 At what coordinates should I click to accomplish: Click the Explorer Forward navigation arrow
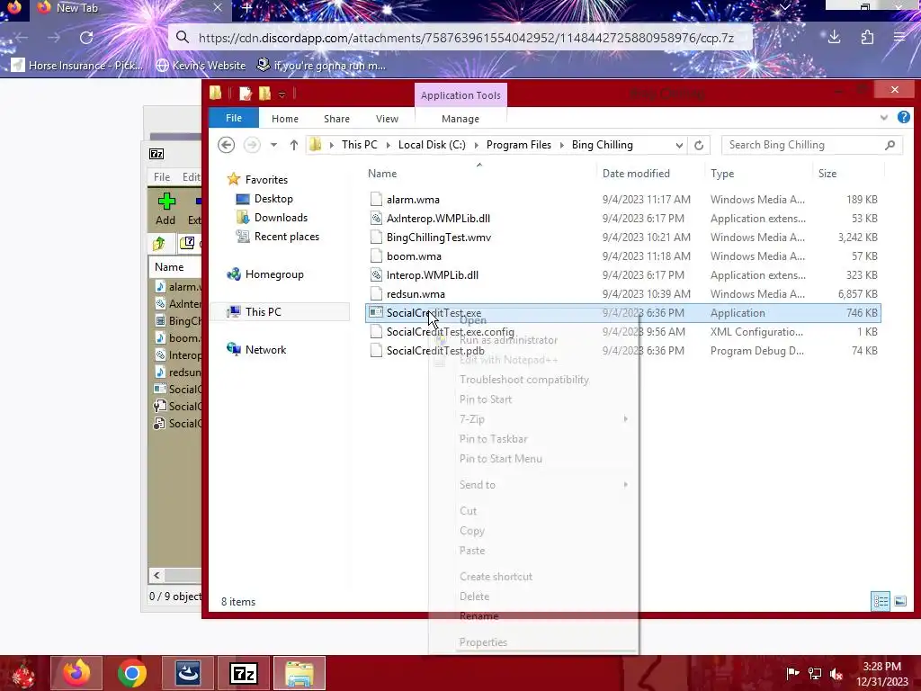pos(252,145)
